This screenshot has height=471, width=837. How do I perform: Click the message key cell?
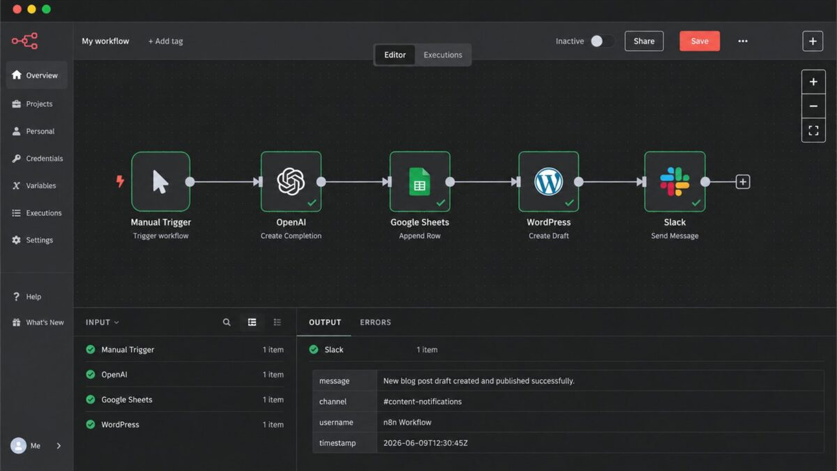344,381
